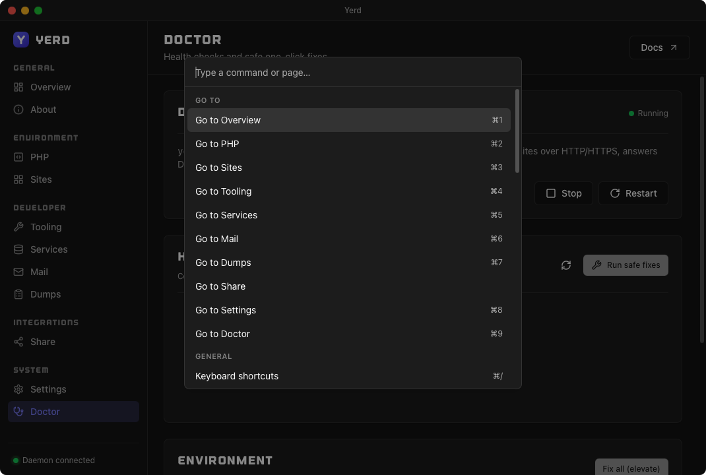This screenshot has width=706, height=475.
Task: Click the Restart daemon button
Action: 633,193
